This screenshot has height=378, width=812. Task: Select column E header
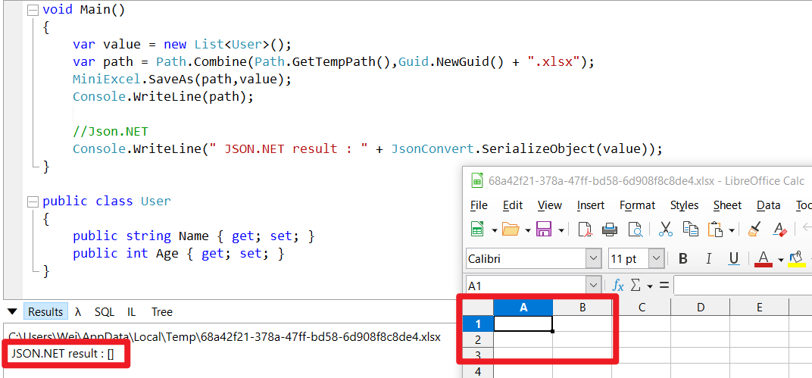click(x=760, y=307)
